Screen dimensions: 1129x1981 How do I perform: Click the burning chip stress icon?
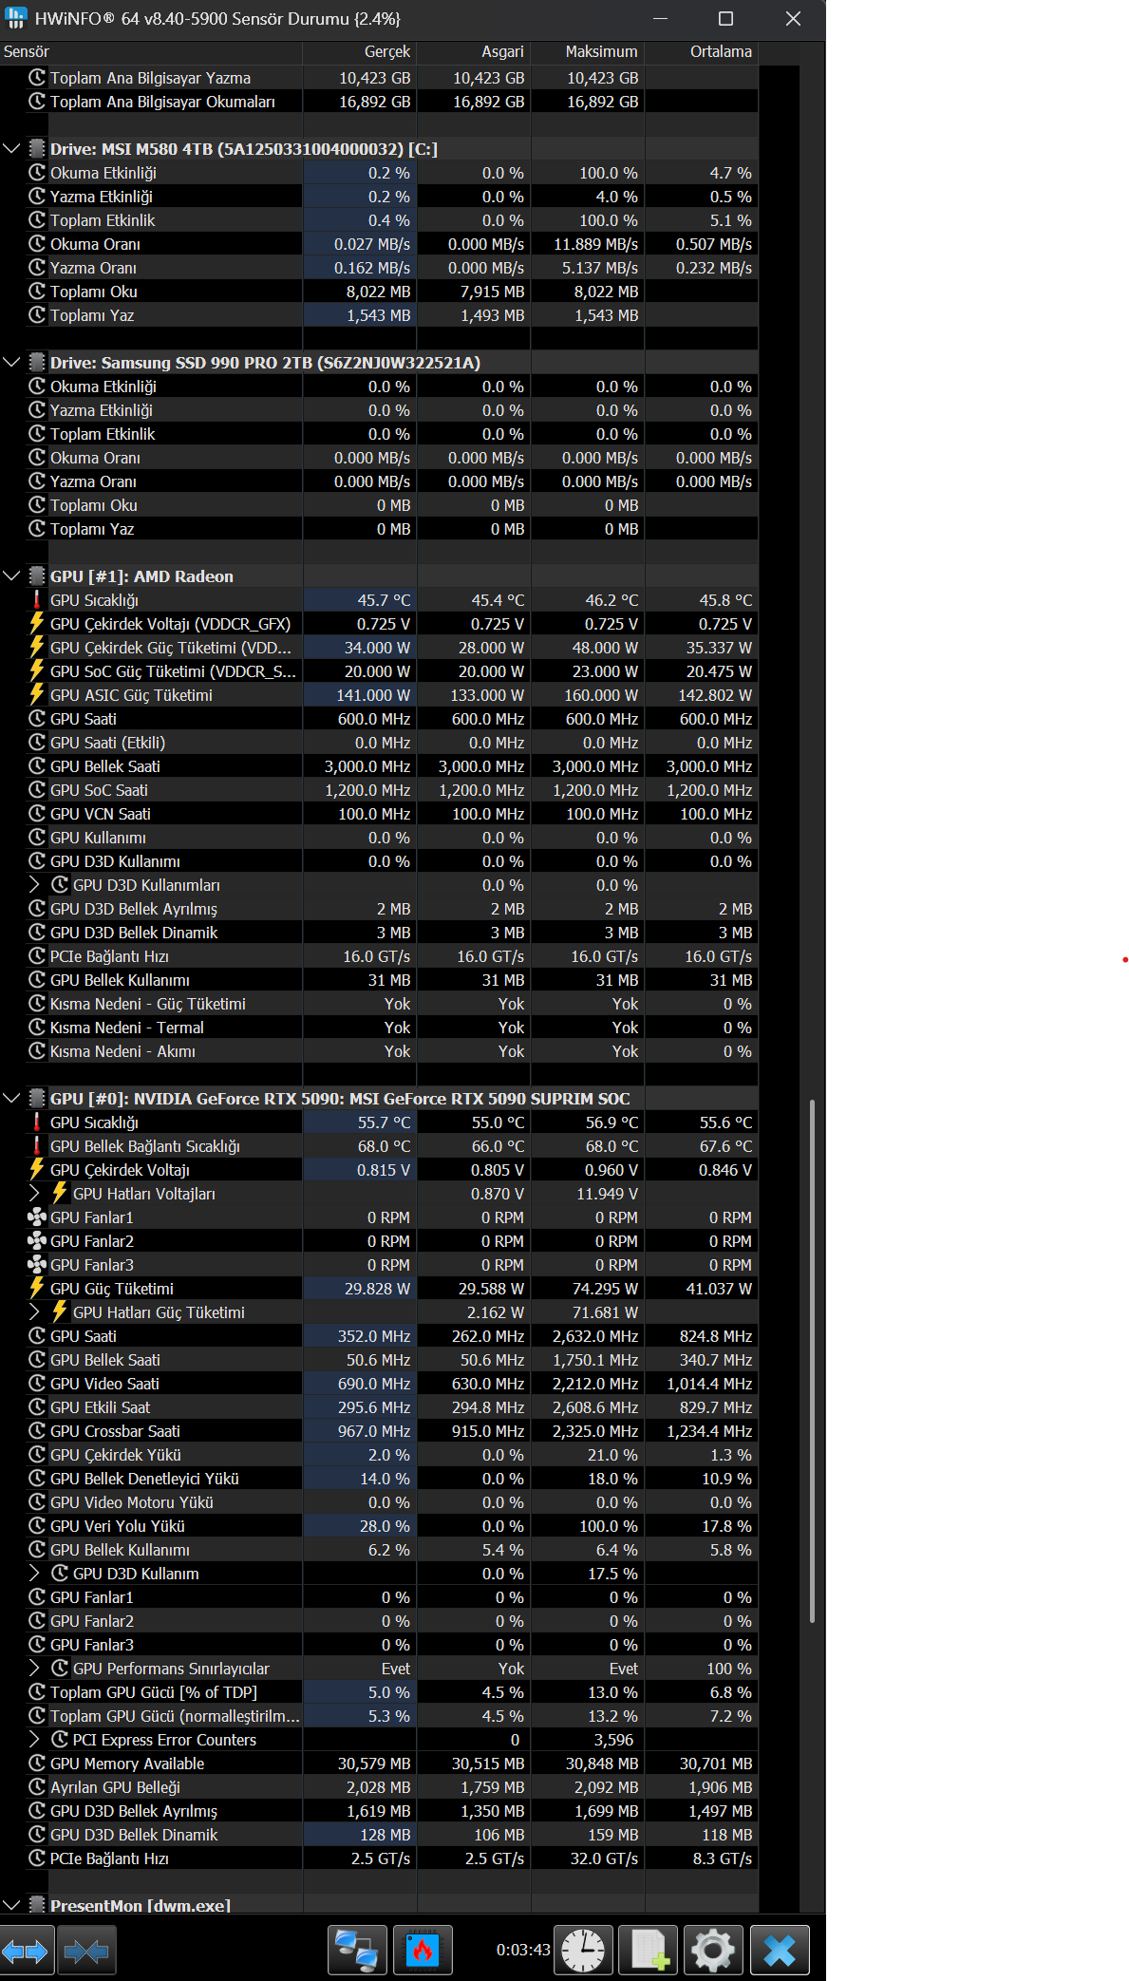[x=423, y=1952]
